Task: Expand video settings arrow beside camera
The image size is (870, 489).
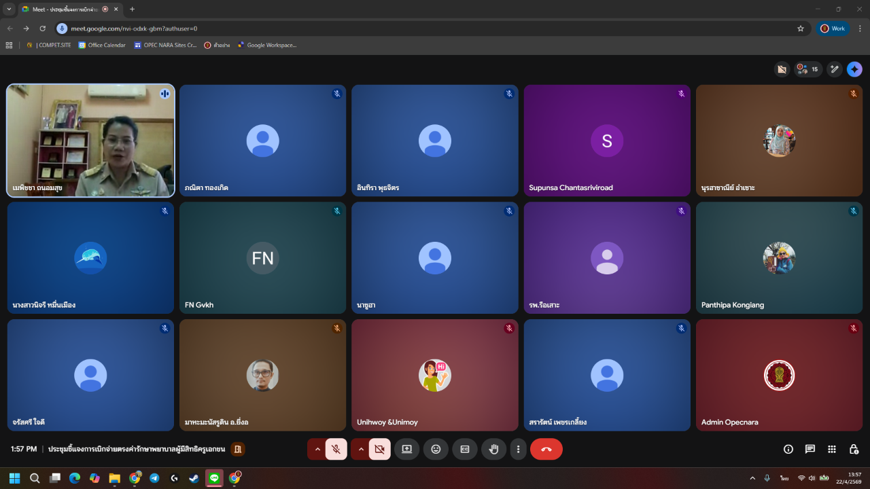Action: tap(360, 449)
